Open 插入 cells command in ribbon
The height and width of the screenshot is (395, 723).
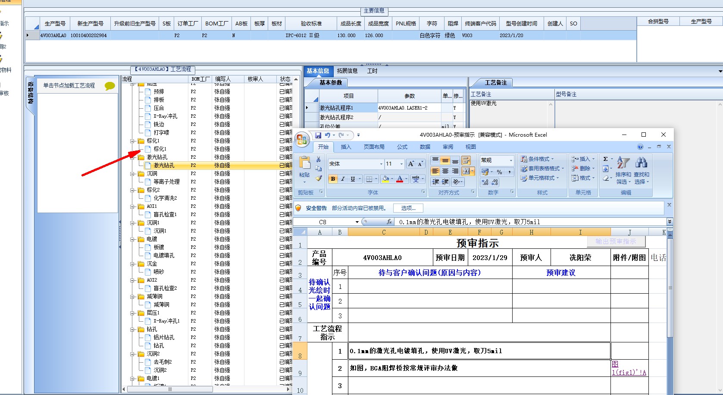point(583,159)
